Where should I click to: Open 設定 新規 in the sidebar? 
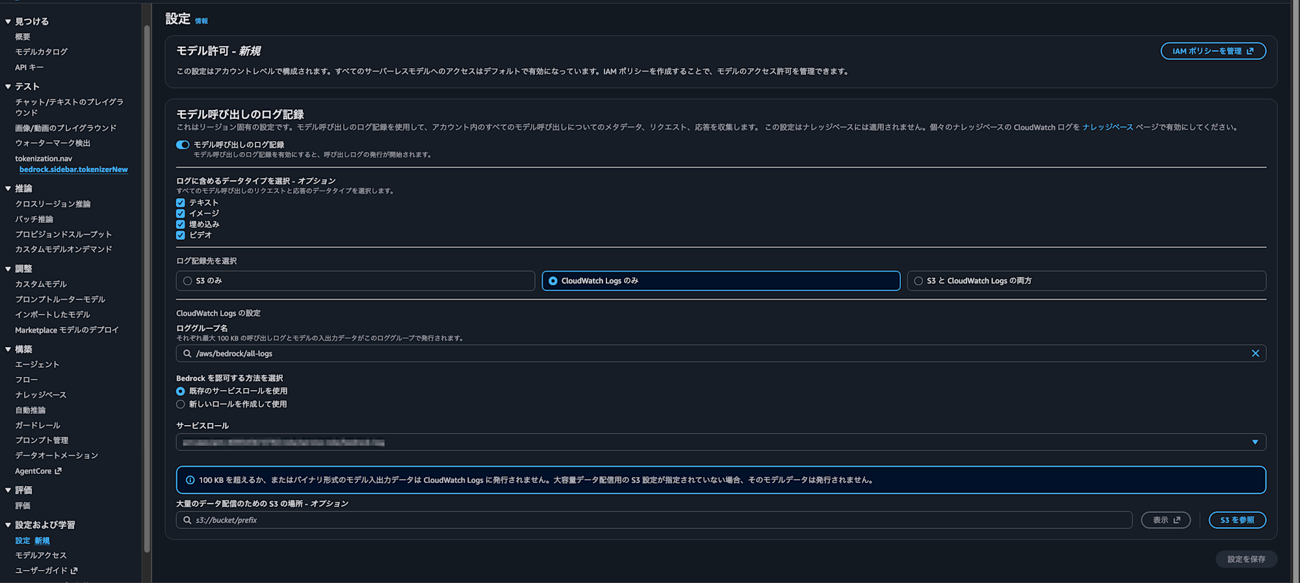pos(32,541)
